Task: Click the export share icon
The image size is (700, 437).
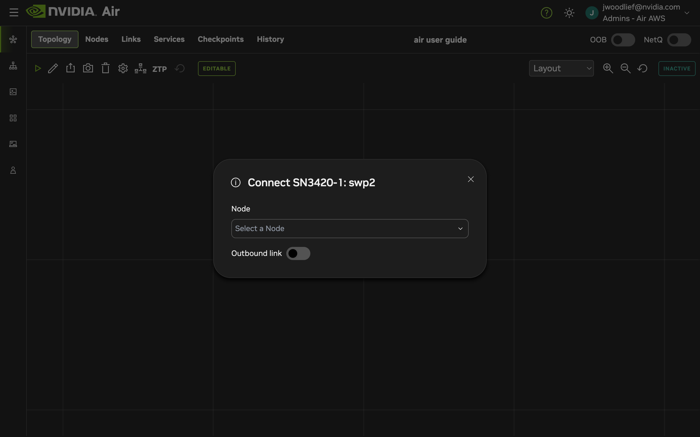Action: (x=70, y=68)
